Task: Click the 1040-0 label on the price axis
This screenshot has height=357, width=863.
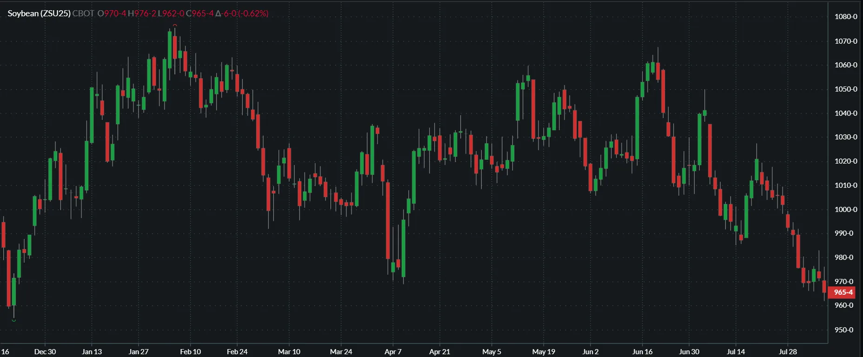Action: click(846, 113)
